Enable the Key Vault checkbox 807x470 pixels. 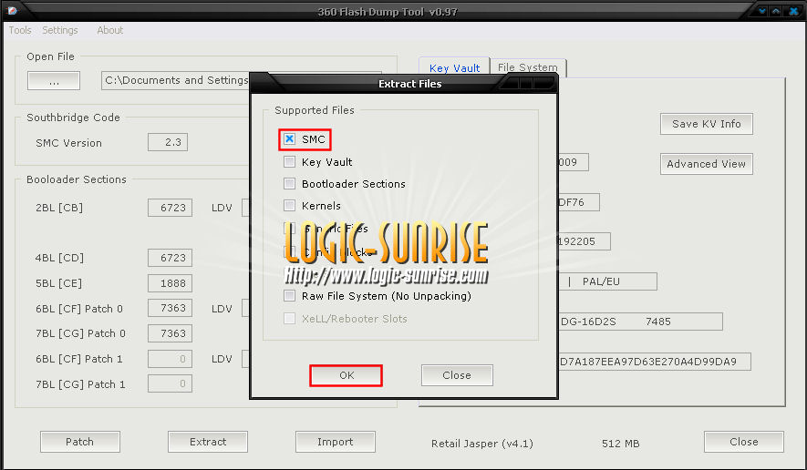coord(290,162)
